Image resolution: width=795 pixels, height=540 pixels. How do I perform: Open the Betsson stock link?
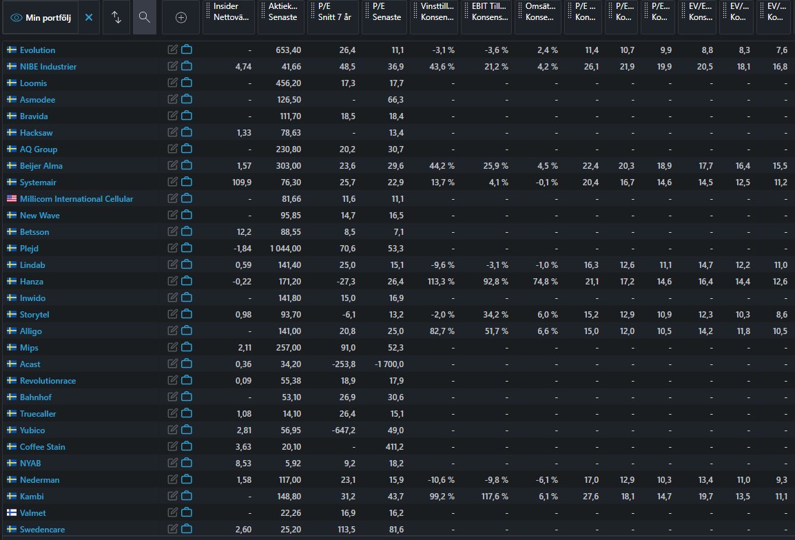34,231
